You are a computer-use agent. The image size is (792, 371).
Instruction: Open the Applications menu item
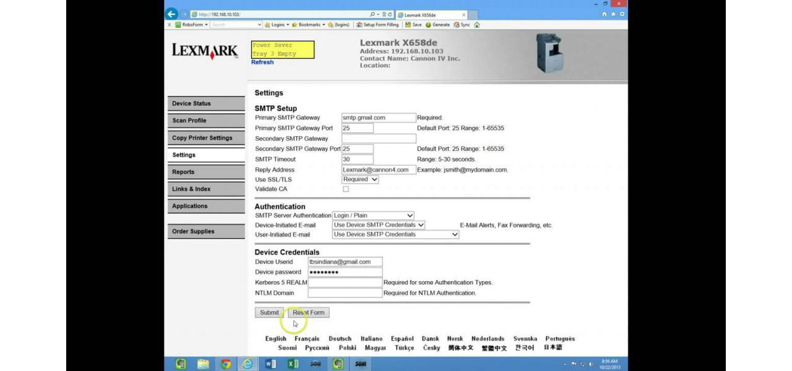pos(207,207)
